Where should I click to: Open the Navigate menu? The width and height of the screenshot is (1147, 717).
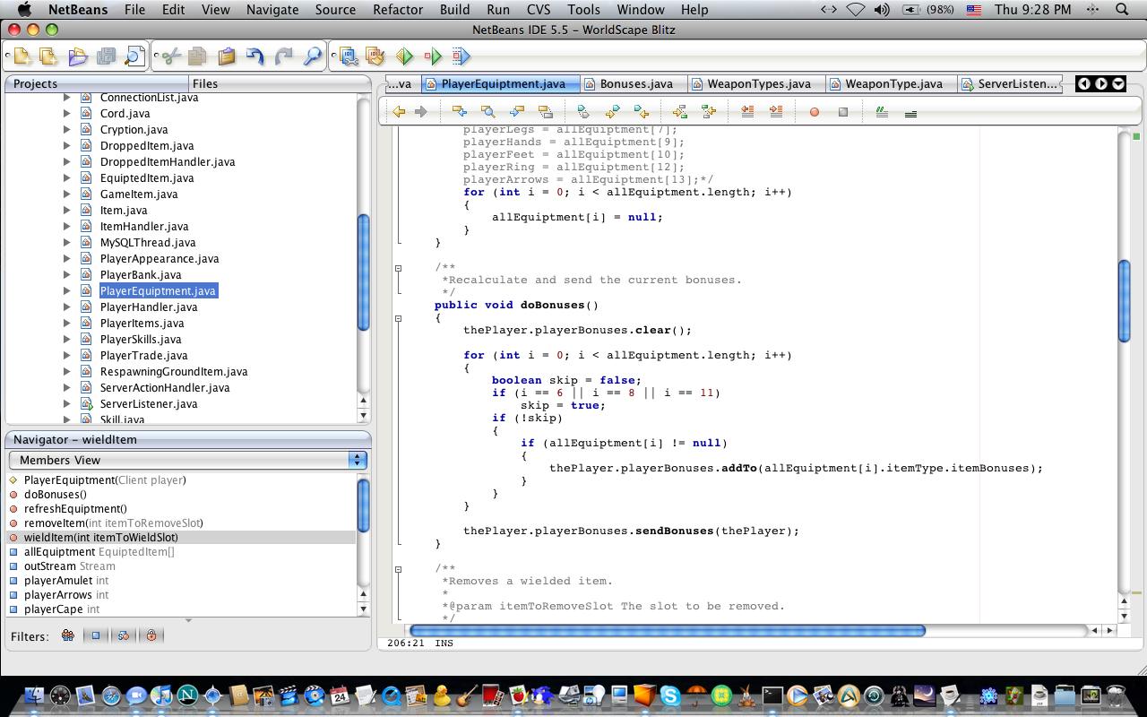coord(272,9)
